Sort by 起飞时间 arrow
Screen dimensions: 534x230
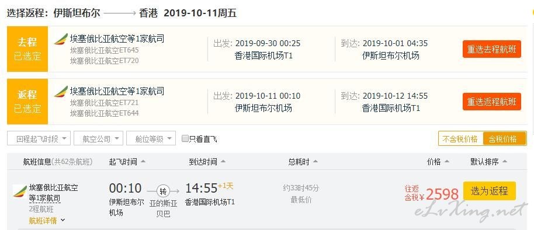click(143, 162)
